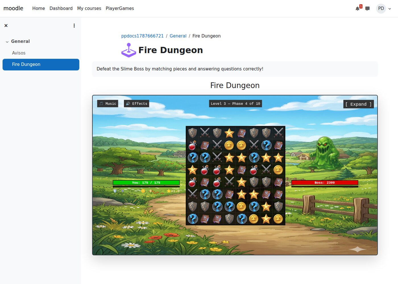The image size is (398, 284).
Task: Select Fire Dungeon in the course index
Action: 41,64
